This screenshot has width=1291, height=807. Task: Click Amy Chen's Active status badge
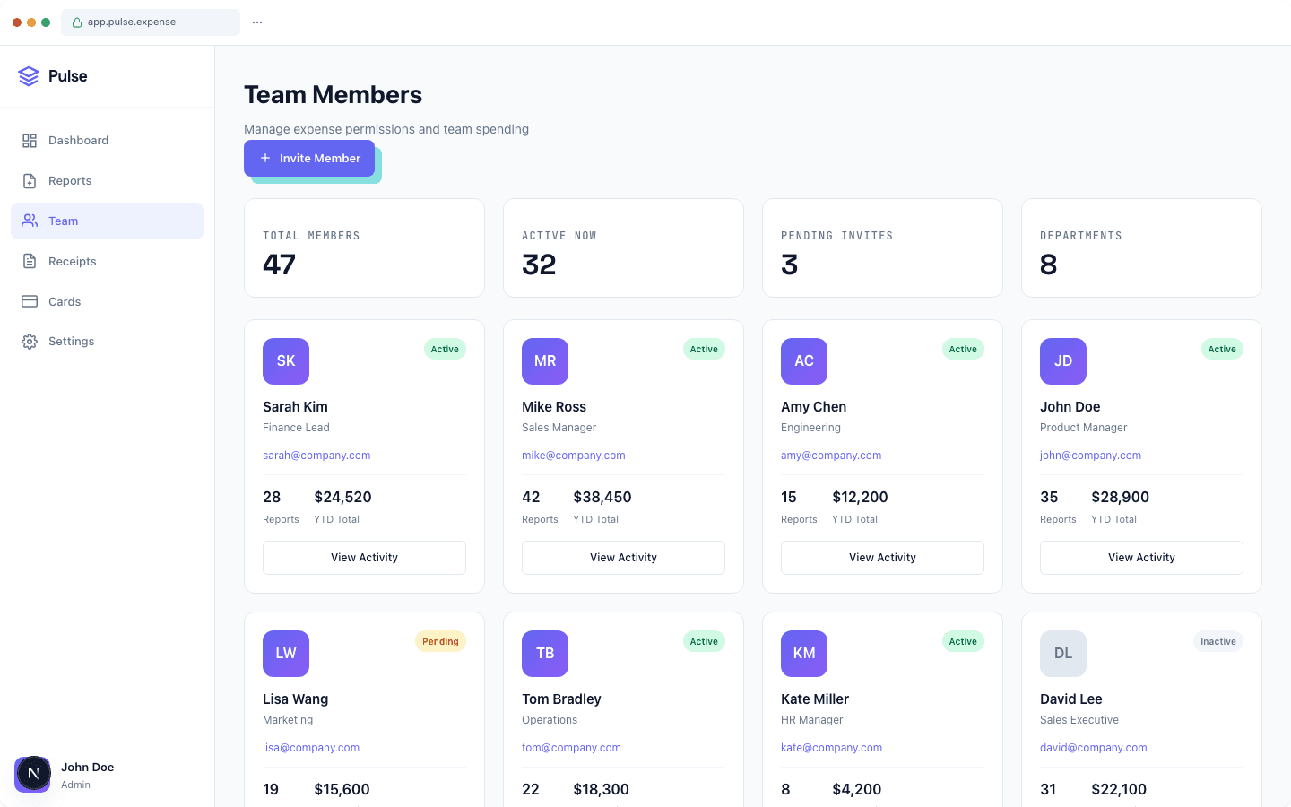963,350
